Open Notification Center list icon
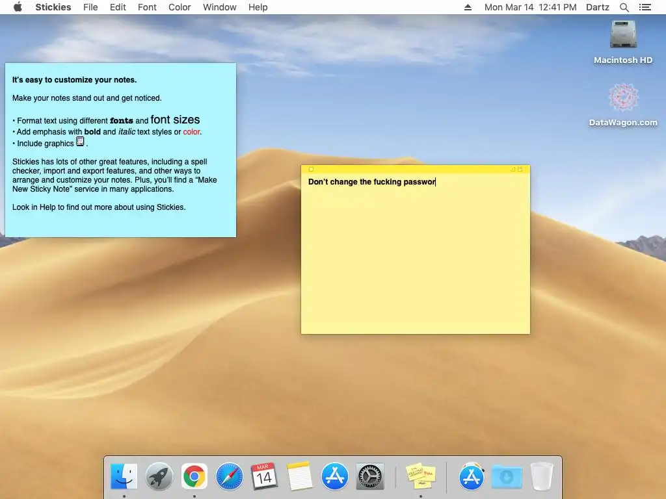 point(645,7)
